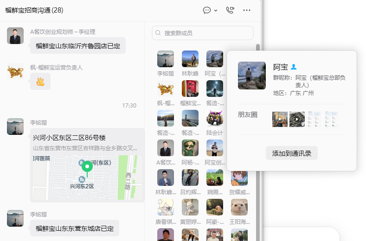Start a voice or video call

tap(230, 10)
